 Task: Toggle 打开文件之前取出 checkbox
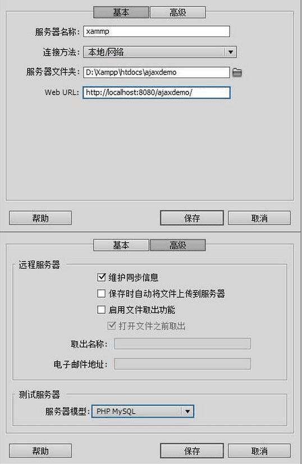pyautogui.click(x=111, y=326)
